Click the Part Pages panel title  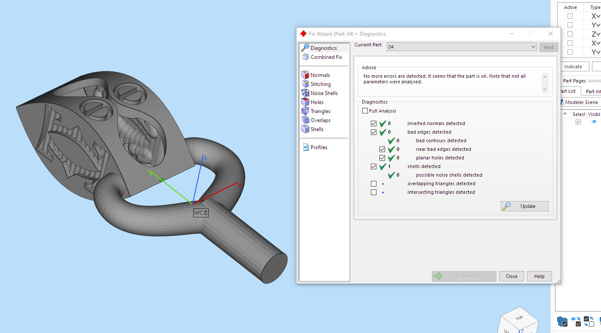574,81
